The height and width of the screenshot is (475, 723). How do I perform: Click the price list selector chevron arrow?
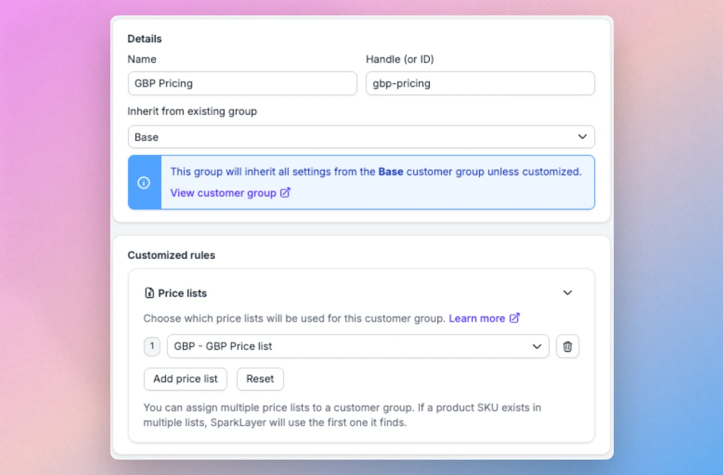[537, 347]
